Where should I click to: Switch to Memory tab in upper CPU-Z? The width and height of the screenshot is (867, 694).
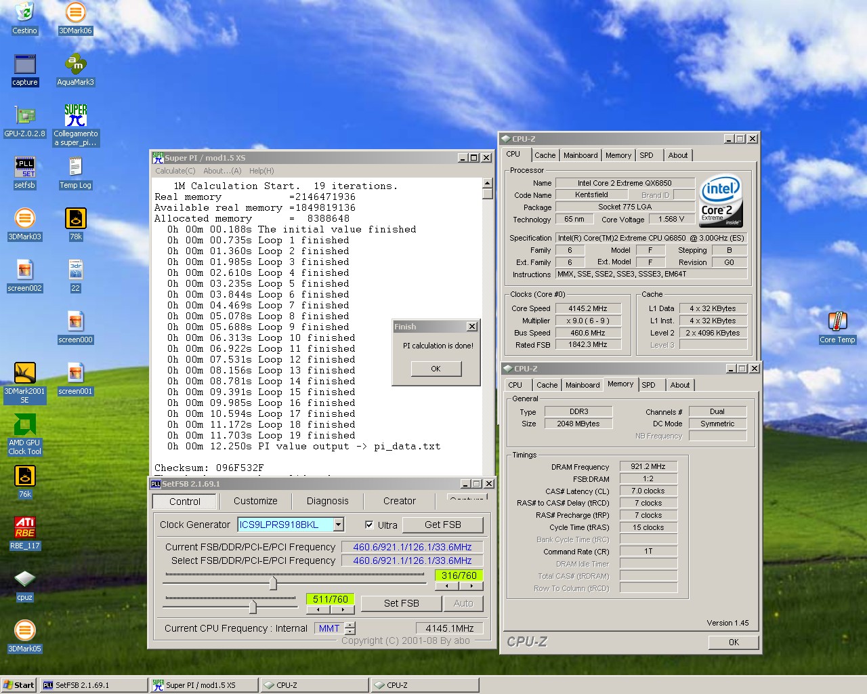[618, 155]
